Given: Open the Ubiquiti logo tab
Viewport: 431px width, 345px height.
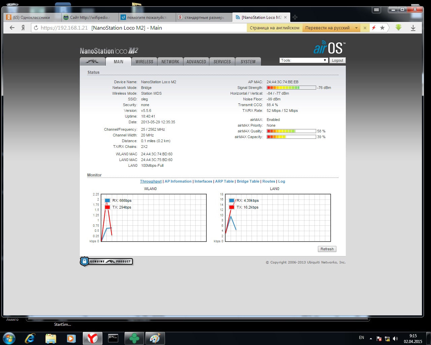Looking at the screenshot, I should click(x=92, y=62).
